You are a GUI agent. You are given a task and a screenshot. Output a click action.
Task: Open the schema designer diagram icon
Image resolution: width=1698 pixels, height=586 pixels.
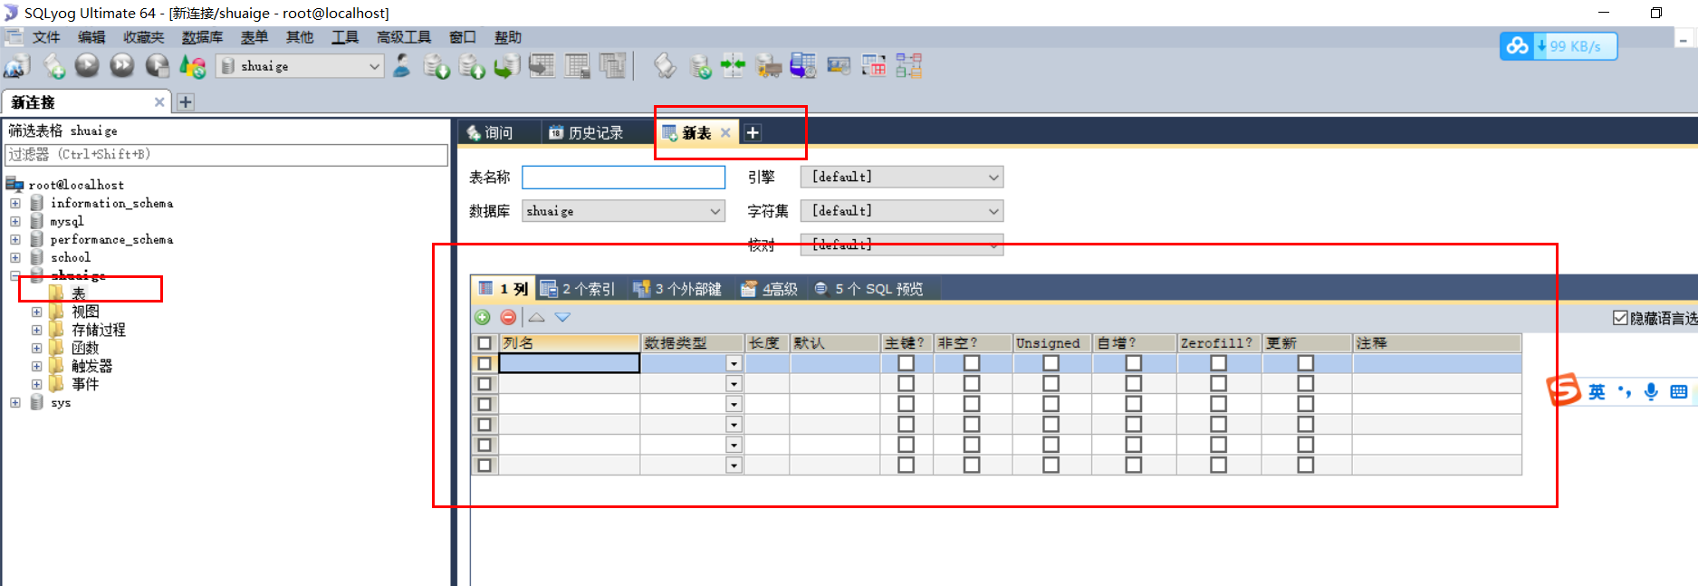909,65
